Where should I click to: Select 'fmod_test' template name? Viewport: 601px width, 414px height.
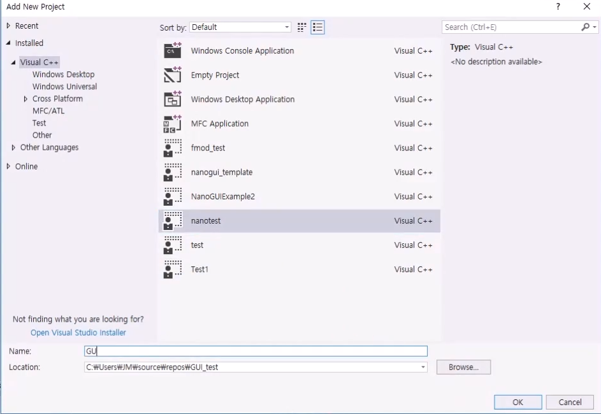[208, 148]
